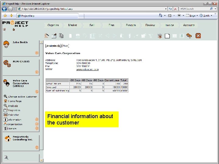Open customer Home Page link
Screen dimensions: 219x164
(15, 101)
